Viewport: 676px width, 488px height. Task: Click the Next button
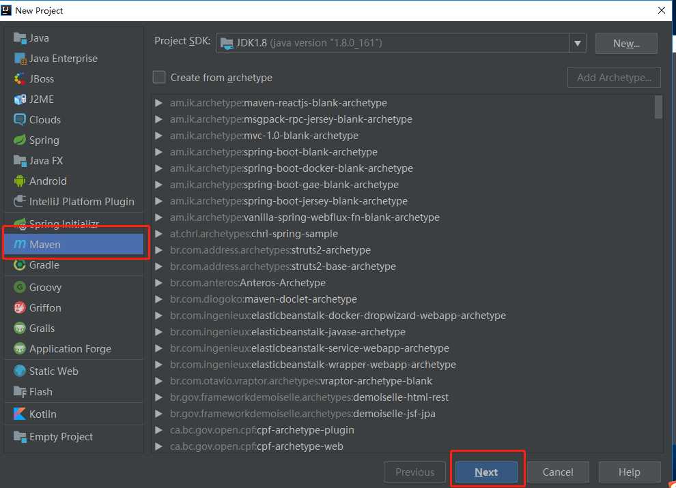(486, 472)
